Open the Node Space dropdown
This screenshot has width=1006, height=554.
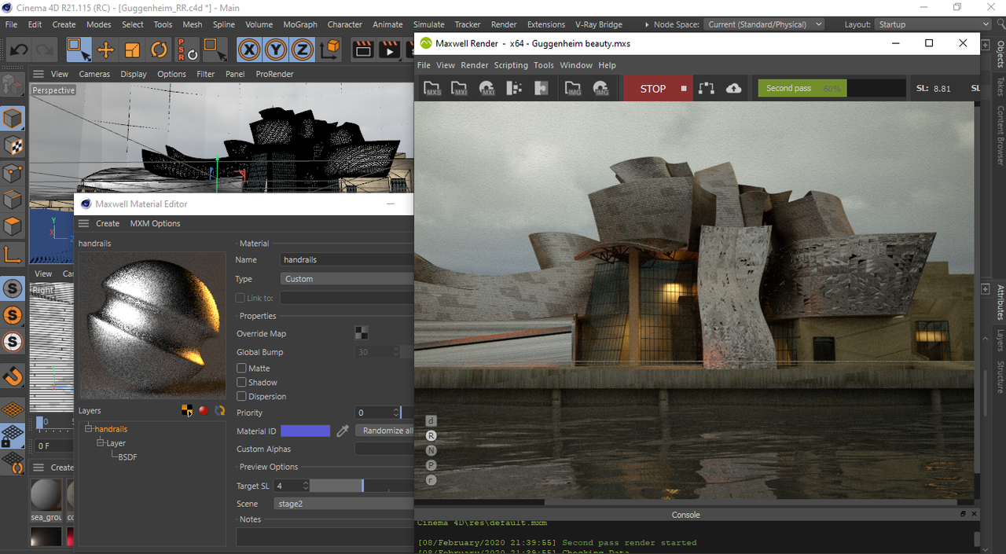764,24
